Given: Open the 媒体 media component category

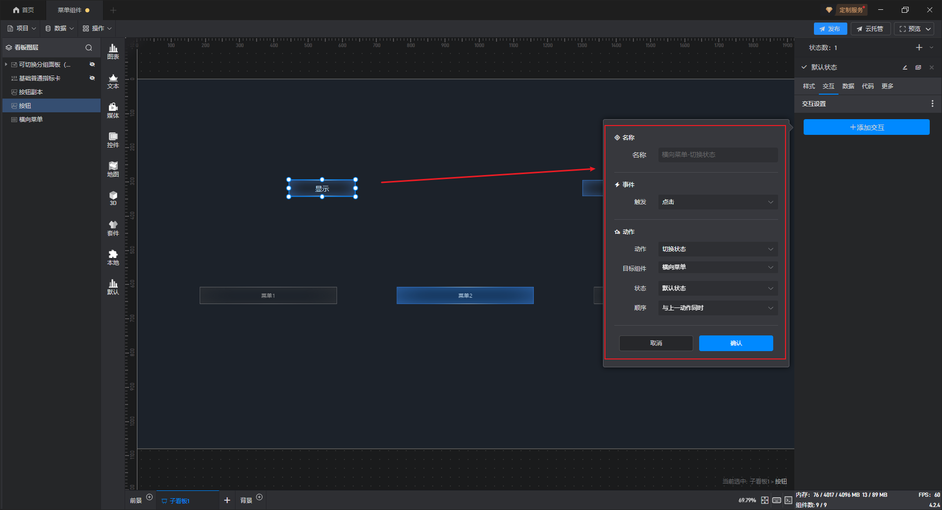Looking at the screenshot, I should tap(113, 110).
